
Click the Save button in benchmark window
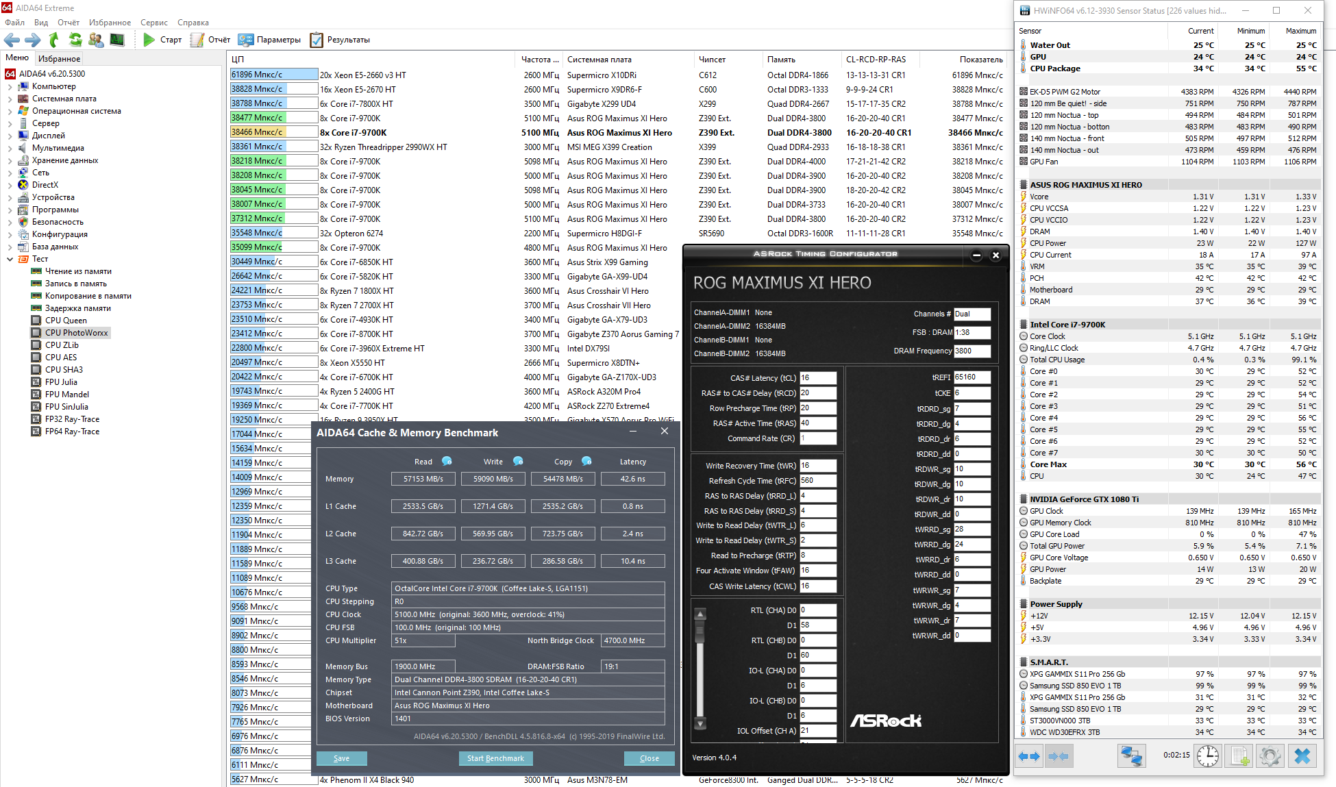341,758
